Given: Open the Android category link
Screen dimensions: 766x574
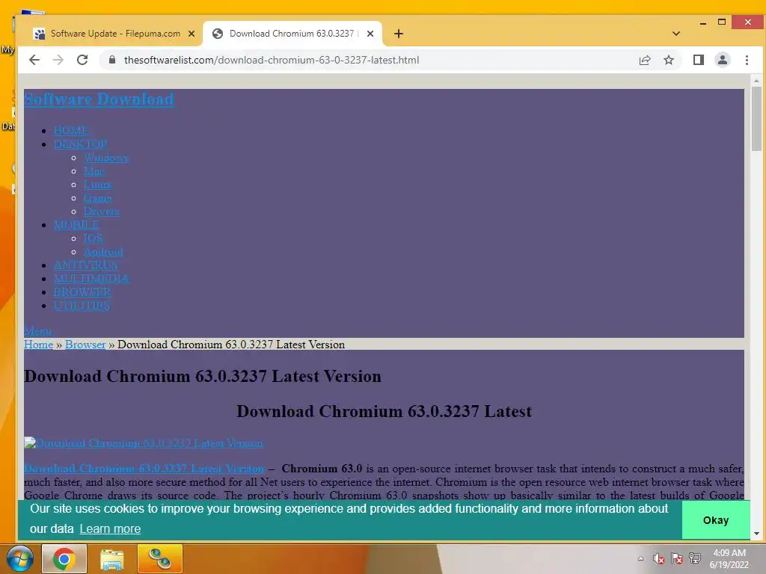Looking at the screenshot, I should coord(103,252).
